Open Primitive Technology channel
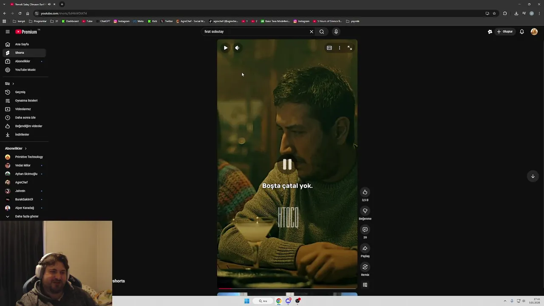This screenshot has width=544, height=306. pos(24,157)
